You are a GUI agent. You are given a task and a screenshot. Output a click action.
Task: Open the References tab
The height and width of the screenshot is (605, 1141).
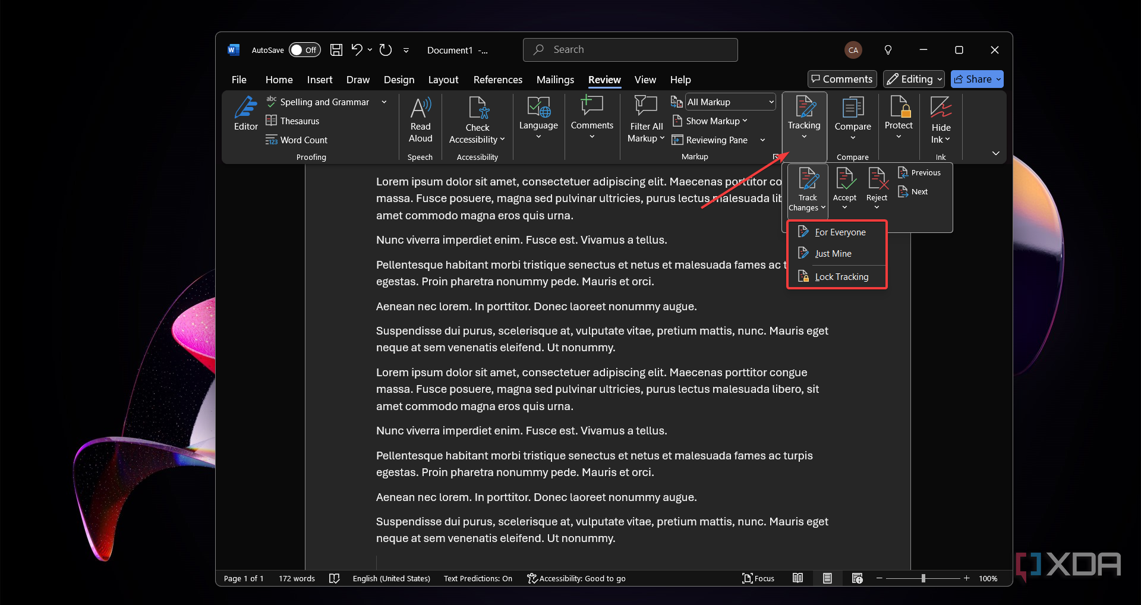[498, 80]
